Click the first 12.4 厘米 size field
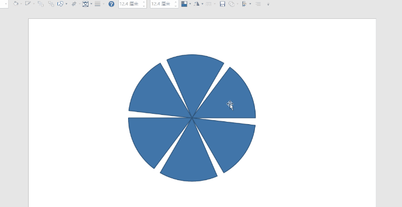This screenshot has width=402, height=207. (130, 4)
